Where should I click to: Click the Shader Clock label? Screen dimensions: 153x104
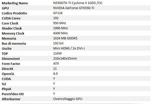pos(12,28)
